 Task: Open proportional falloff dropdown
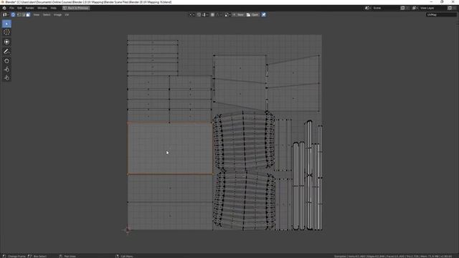(219, 14)
